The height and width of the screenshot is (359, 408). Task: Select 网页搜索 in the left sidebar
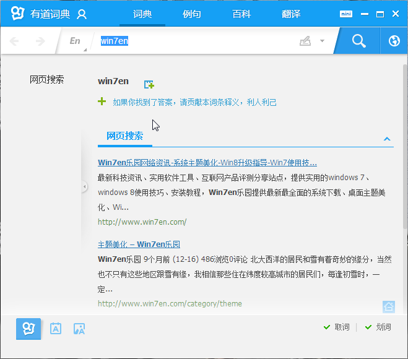pos(46,80)
